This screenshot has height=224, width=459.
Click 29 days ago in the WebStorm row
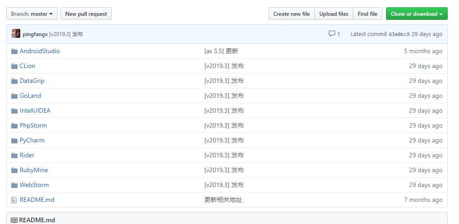(x=426, y=185)
